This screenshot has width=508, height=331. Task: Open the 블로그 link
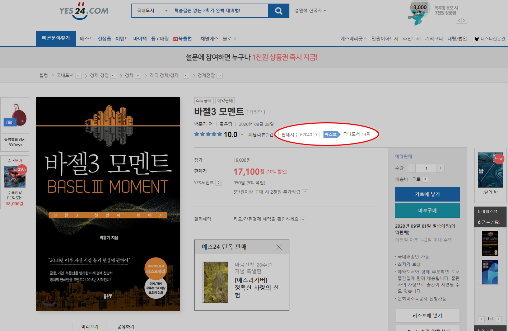(x=229, y=39)
